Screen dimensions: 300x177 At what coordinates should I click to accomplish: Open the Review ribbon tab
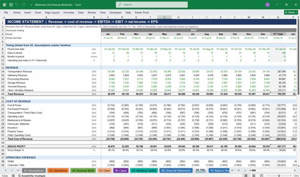click(92, 12)
